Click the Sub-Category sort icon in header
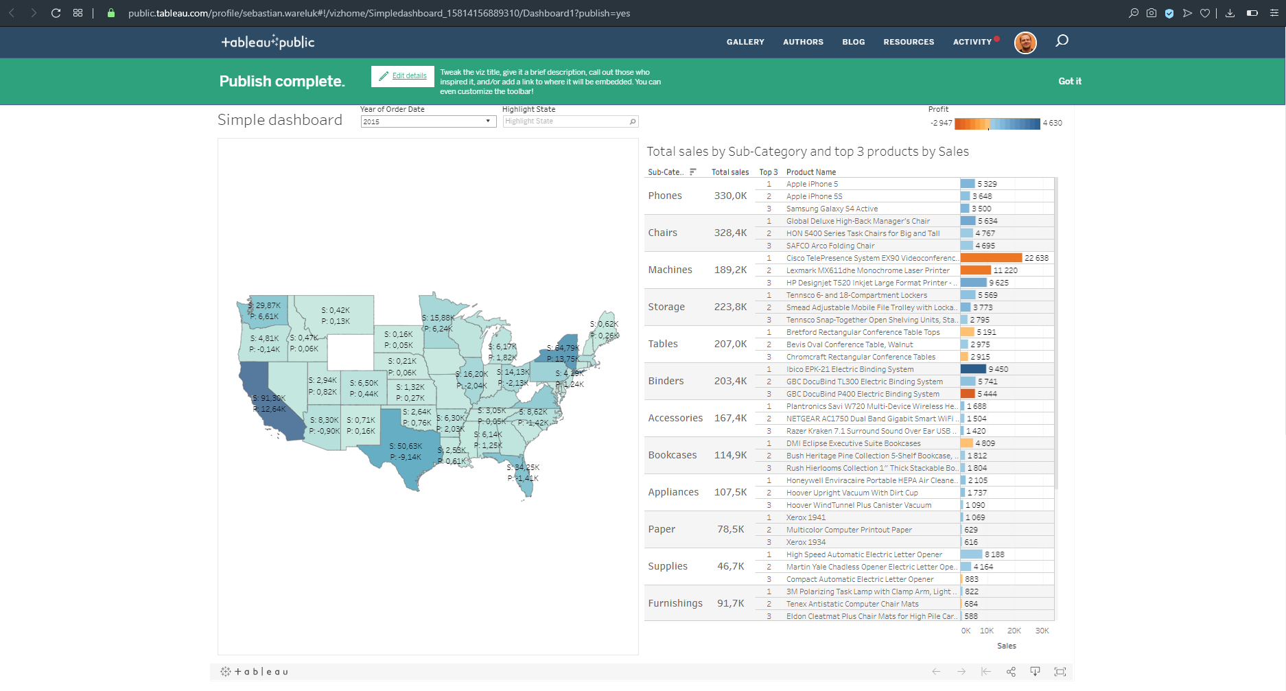Image resolution: width=1286 pixels, height=691 pixels. pyautogui.click(x=692, y=172)
